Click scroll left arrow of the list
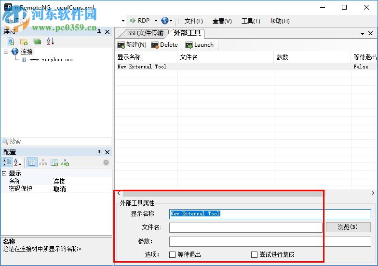 point(119,193)
